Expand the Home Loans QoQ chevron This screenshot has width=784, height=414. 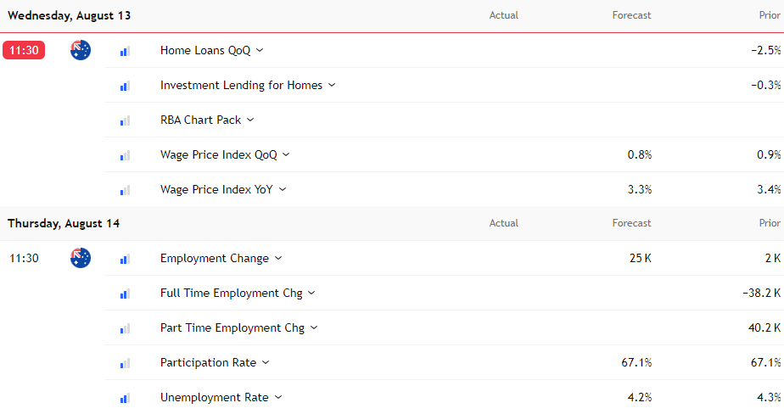pos(260,50)
